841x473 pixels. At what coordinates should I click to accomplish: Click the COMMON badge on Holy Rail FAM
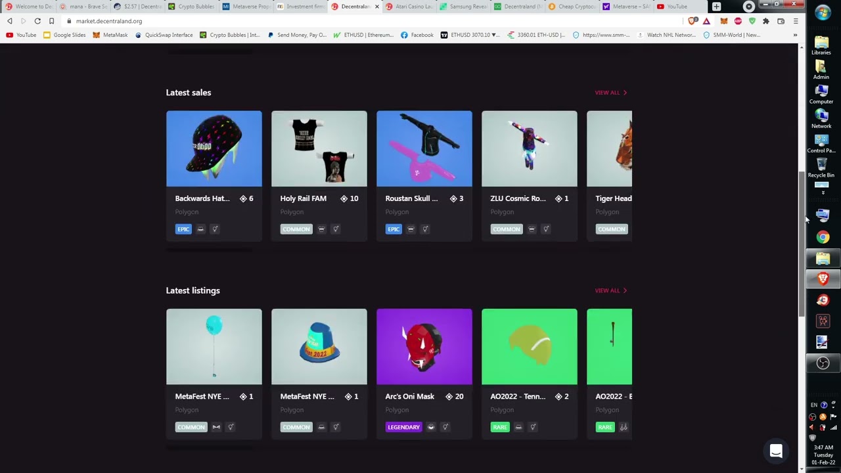click(x=296, y=229)
